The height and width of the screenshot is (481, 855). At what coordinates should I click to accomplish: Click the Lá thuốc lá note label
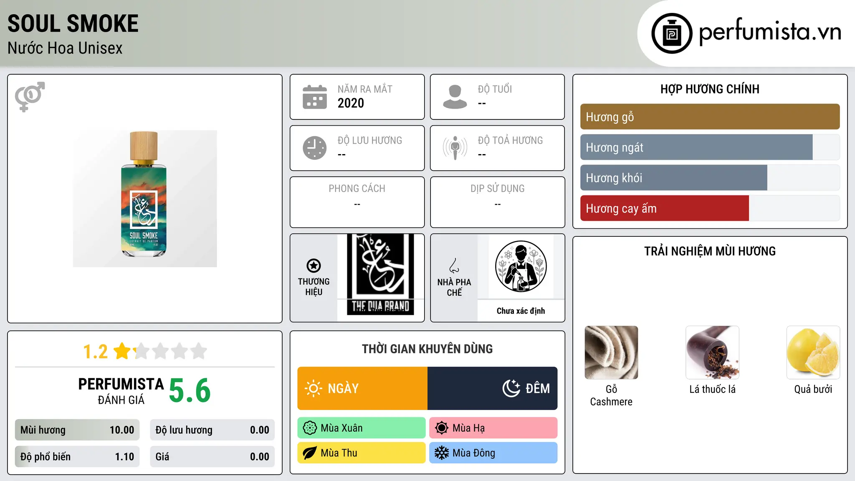click(712, 389)
